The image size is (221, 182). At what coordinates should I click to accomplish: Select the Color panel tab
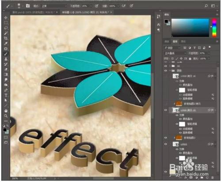167,15
